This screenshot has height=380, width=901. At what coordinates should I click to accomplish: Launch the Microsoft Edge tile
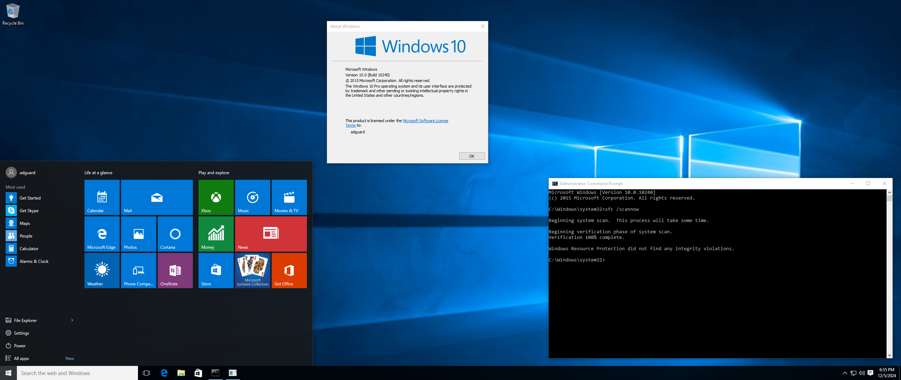coord(102,234)
